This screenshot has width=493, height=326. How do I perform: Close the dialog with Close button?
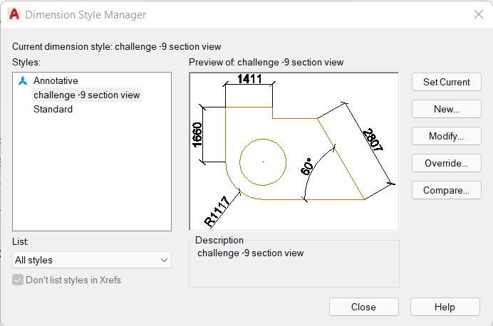[x=364, y=307]
